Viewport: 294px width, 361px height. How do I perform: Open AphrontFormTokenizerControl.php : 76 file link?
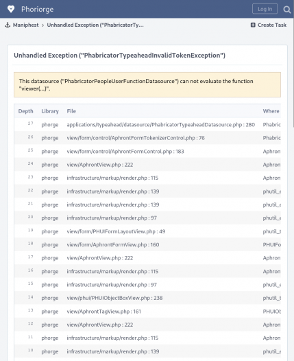click(136, 138)
